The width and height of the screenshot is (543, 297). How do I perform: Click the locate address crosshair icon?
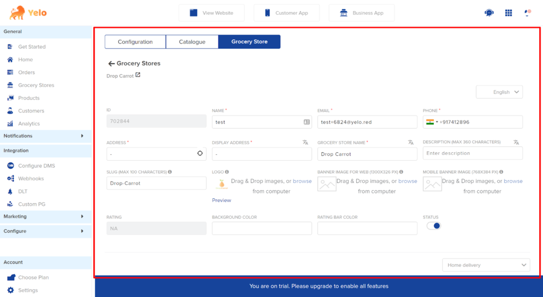click(x=200, y=153)
